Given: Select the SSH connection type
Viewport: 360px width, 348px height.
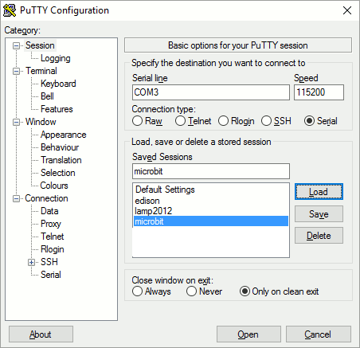Looking at the screenshot, I should [x=266, y=121].
